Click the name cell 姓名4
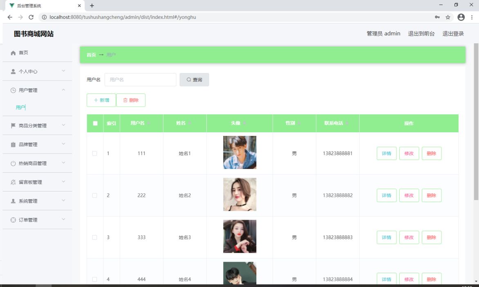The width and height of the screenshot is (479, 287). tap(185, 279)
